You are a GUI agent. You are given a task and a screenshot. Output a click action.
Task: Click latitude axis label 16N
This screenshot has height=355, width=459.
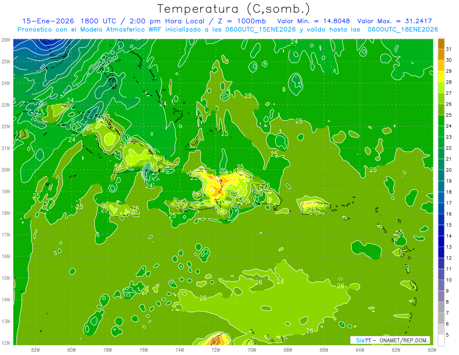coord(6,256)
